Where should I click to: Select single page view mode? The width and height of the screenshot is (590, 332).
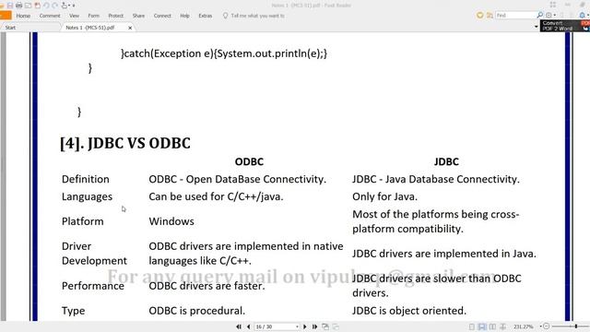pyautogui.click(x=472, y=326)
